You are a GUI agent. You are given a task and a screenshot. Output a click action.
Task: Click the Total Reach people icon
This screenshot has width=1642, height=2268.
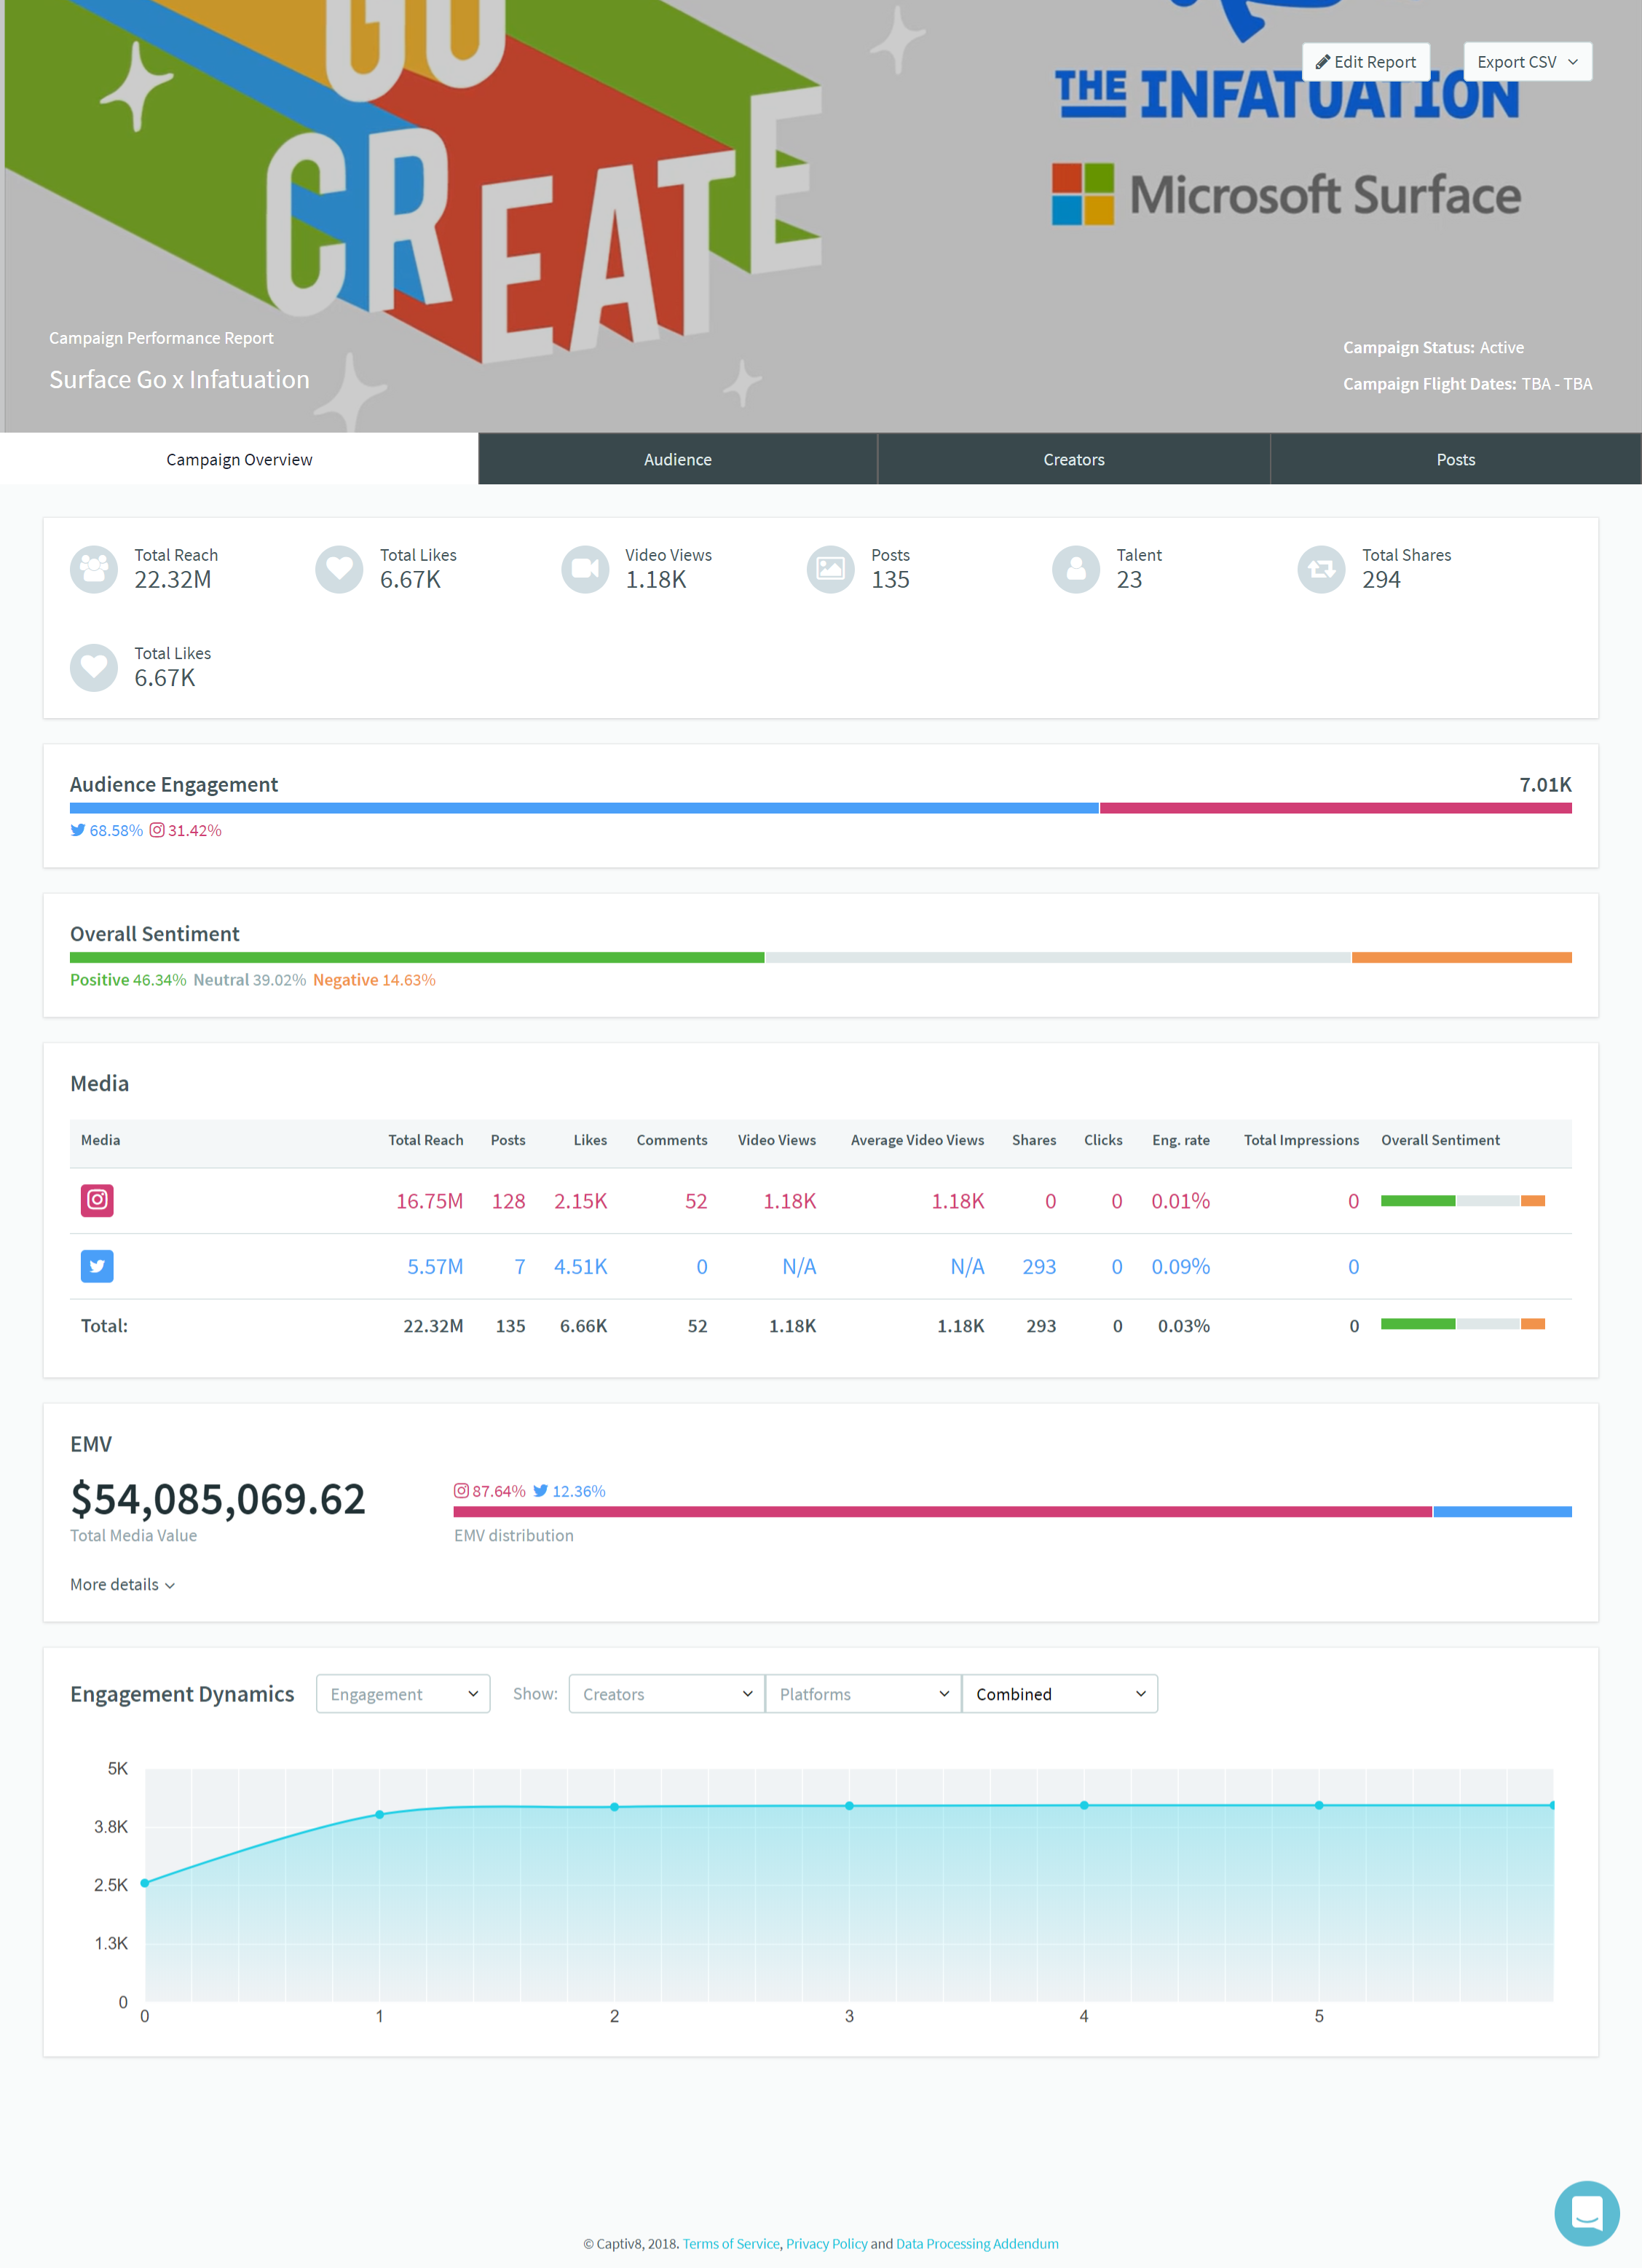(94, 569)
